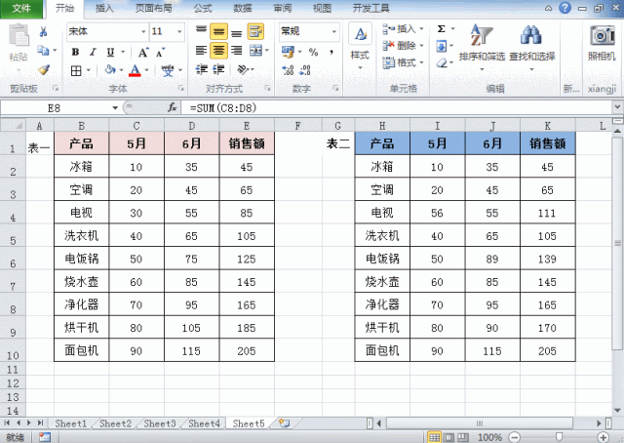Click the AutoSum sigma icon
This screenshot has height=443, width=624.
click(441, 30)
